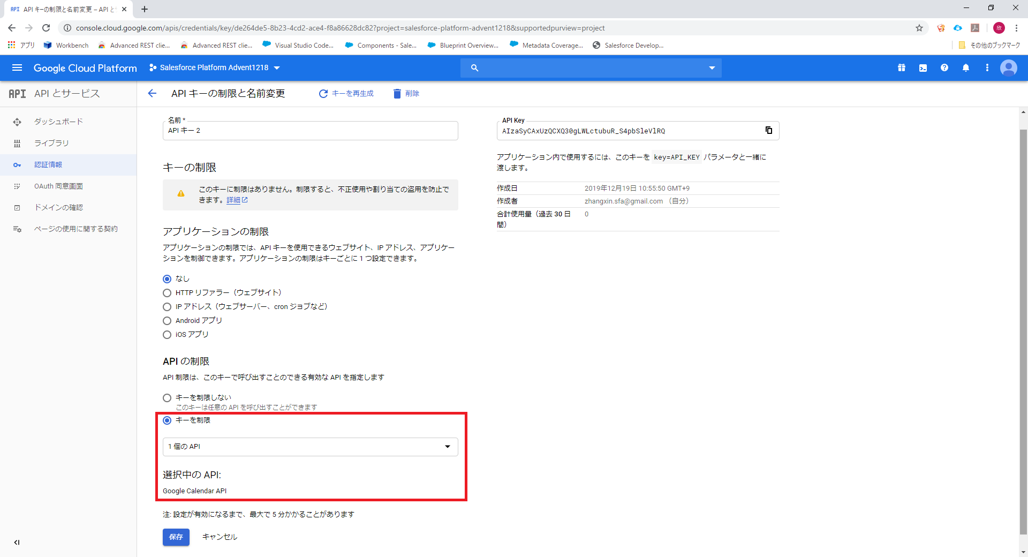Open Cloud Shell from the header

(x=923, y=68)
